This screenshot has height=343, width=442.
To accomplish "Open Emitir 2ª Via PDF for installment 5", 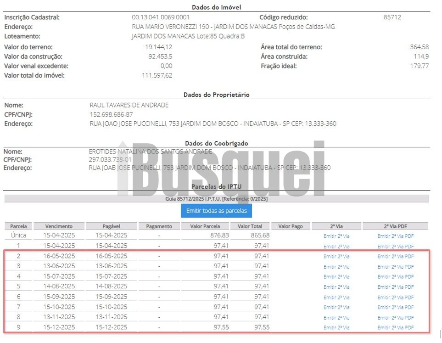I will click(396, 287).
